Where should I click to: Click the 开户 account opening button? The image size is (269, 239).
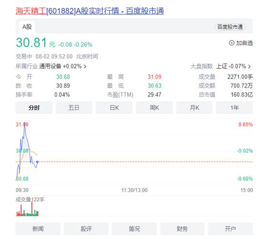(x=231, y=229)
